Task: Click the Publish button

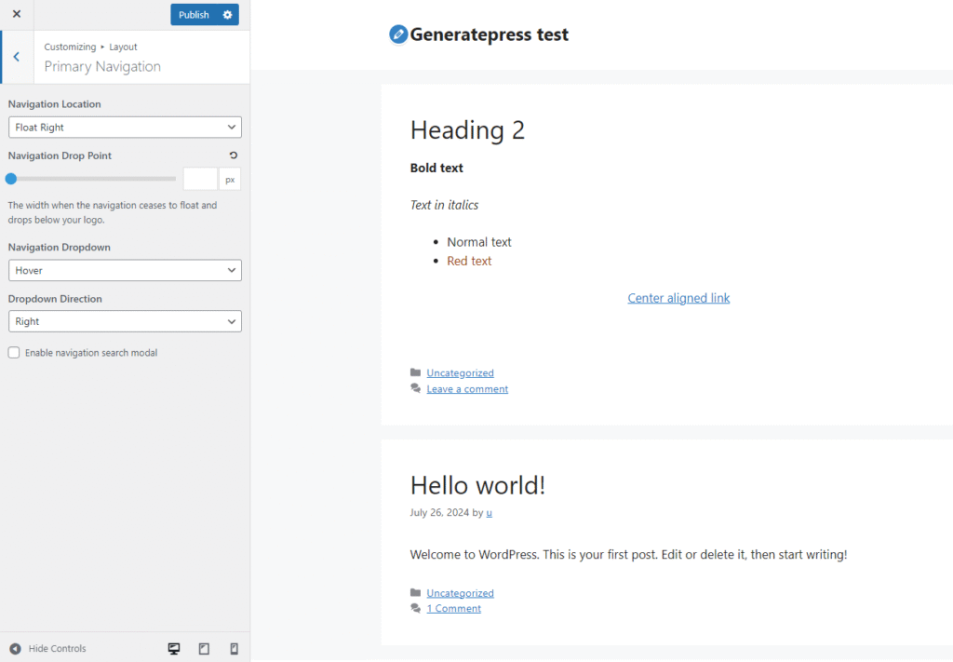Action: 194,15
